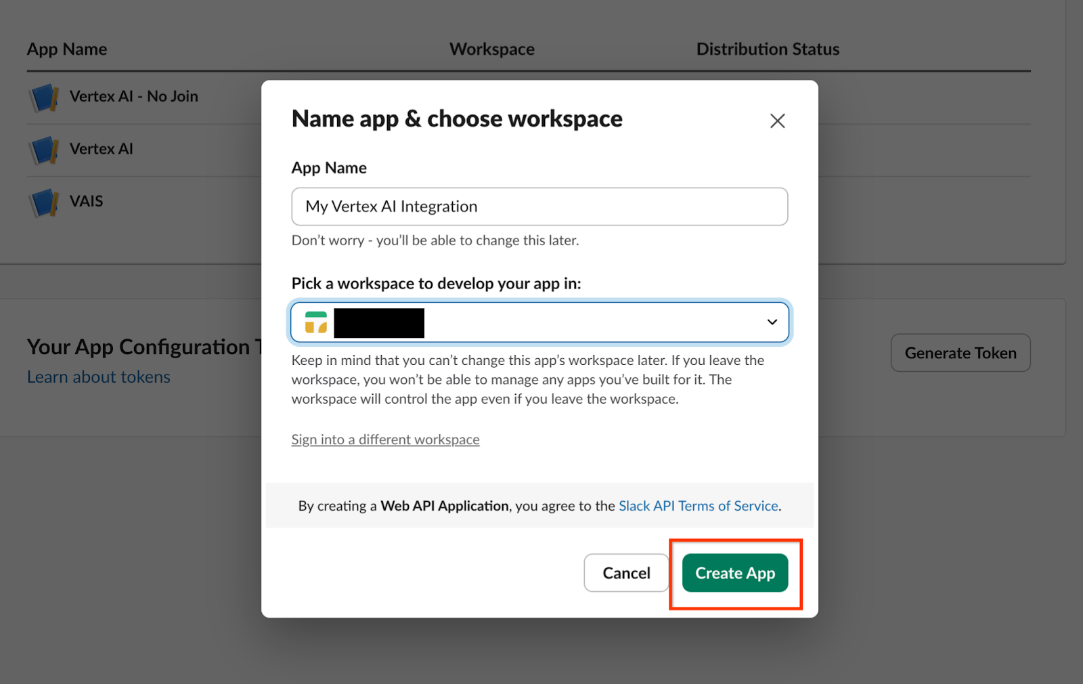Click 'Pick a workspace to develop' label
The width and height of the screenshot is (1083, 684).
click(437, 284)
